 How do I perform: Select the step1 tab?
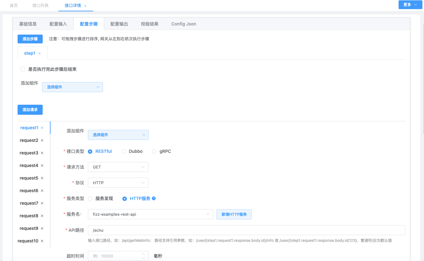point(30,53)
